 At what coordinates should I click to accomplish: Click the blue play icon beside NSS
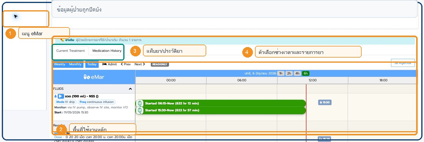pos(61,96)
